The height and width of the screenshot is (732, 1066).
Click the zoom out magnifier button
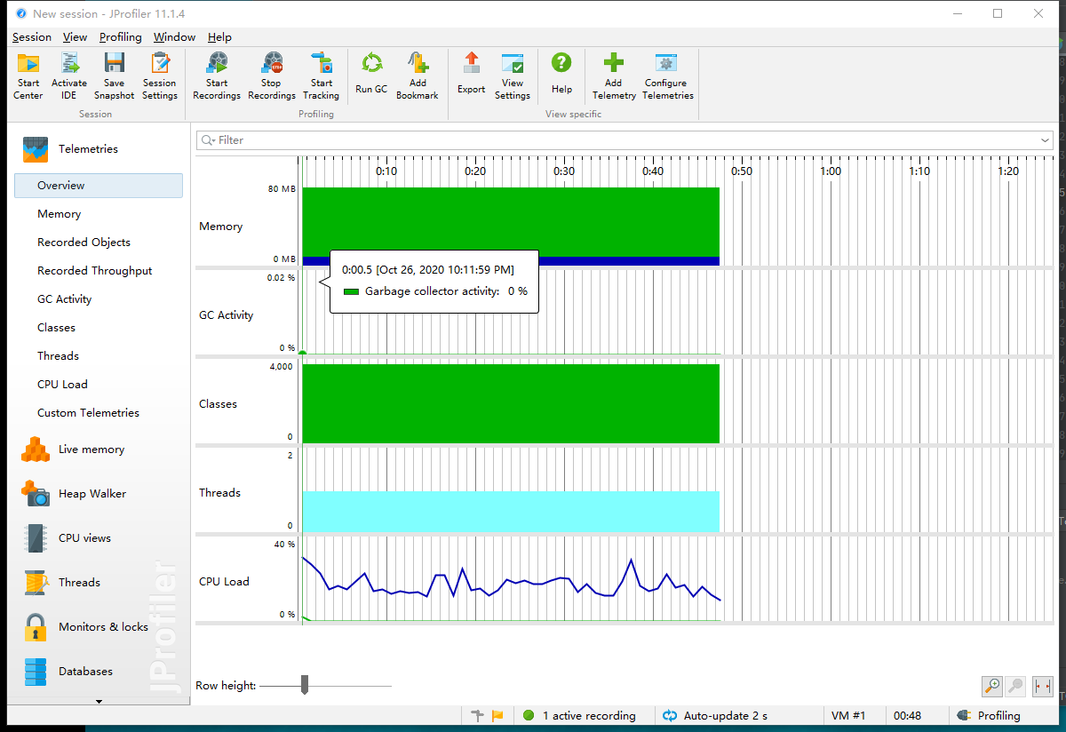tap(1015, 686)
